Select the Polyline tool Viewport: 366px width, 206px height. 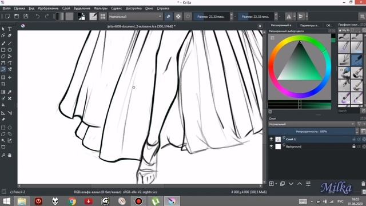pos(10,56)
